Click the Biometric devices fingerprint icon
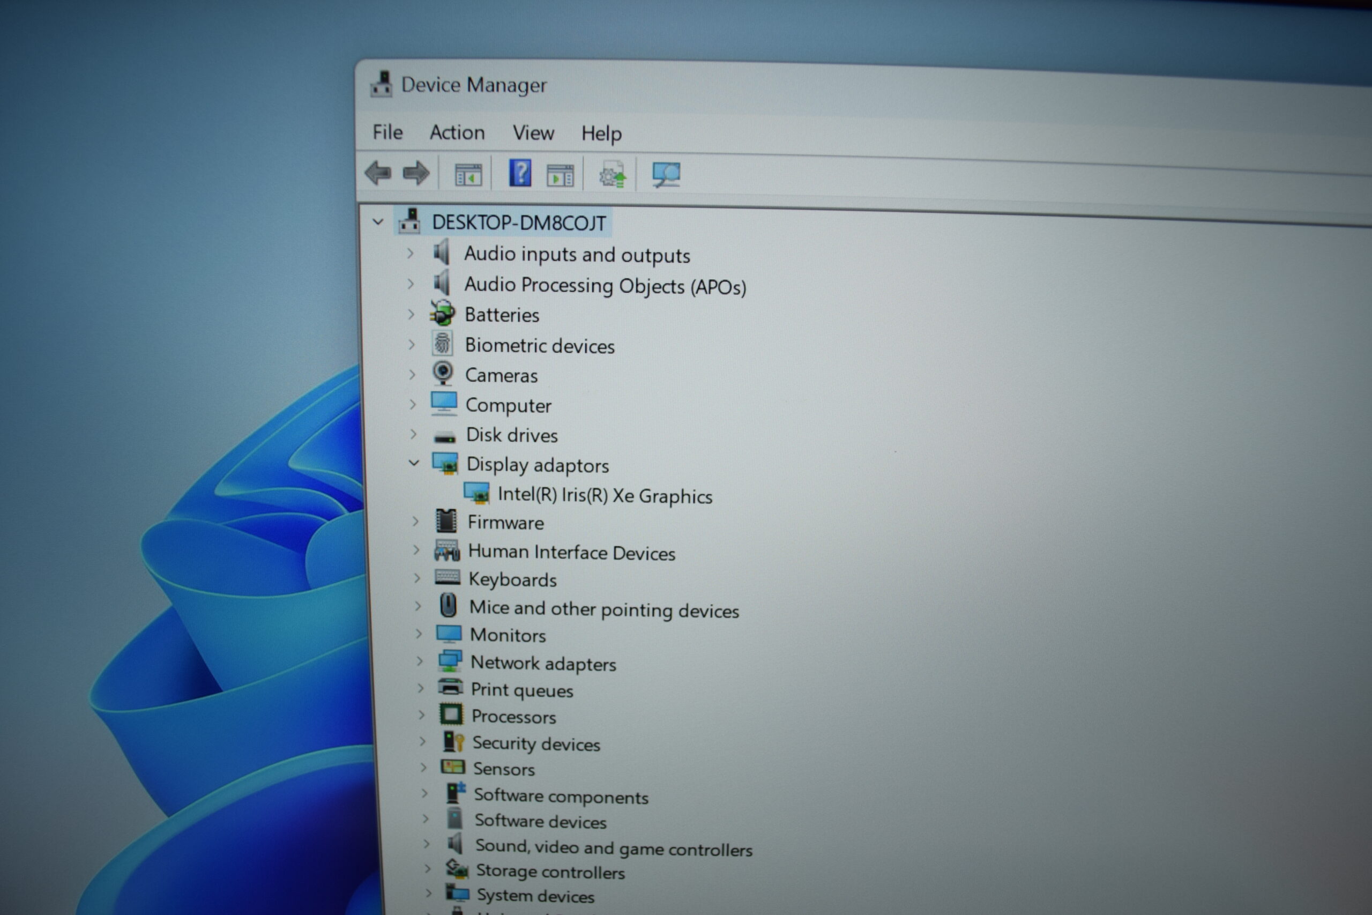This screenshot has height=915, width=1372. click(x=442, y=343)
